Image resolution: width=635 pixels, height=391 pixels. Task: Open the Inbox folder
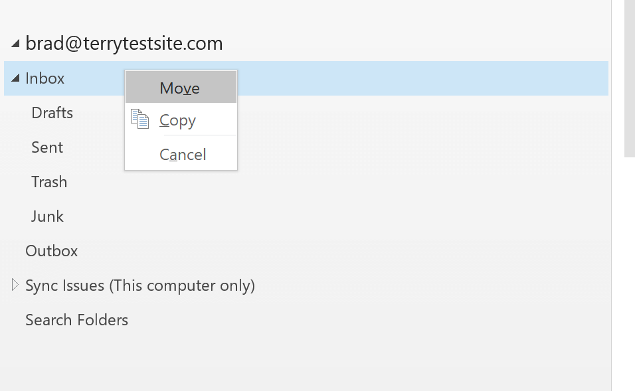pyautogui.click(x=45, y=78)
